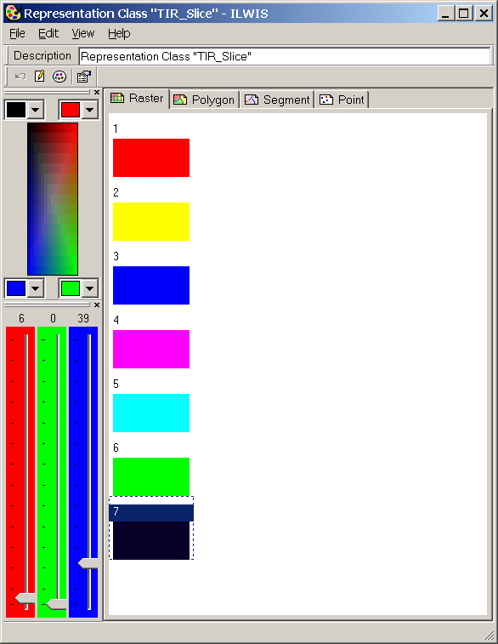Image resolution: width=498 pixels, height=644 pixels.
Task: Open the View menu
Action: (83, 33)
